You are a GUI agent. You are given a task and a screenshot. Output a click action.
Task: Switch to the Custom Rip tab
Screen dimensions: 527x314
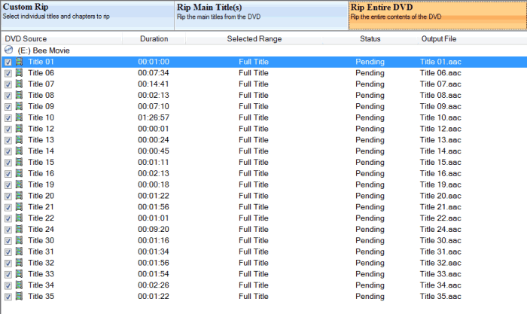[x=87, y=15]
